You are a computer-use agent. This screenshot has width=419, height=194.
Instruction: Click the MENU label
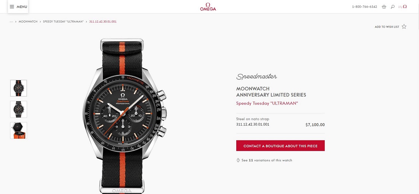[x=22, y=7]
